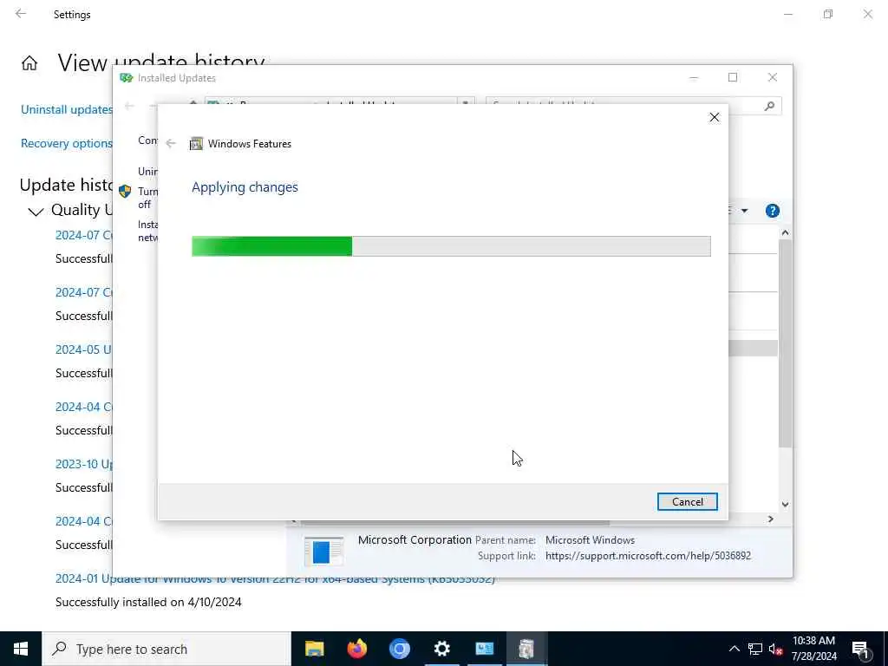The image size is (888, 666).
Task: Click the Microsoft Corporation update thumbnail
Action: pyautogui.click(x=323, y=551)
